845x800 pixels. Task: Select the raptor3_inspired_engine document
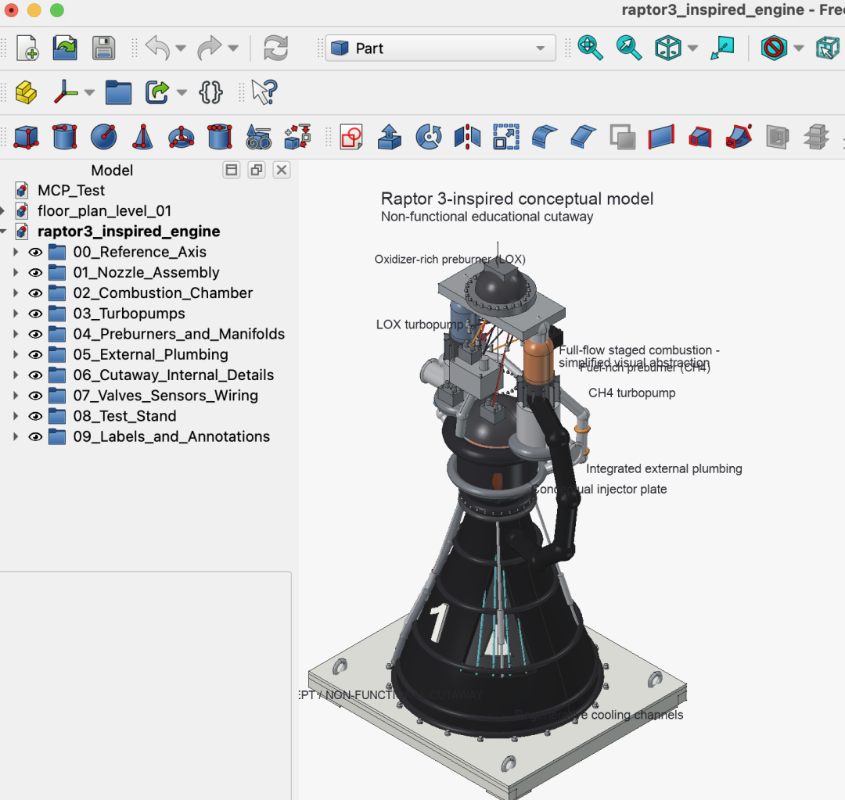click(x=129, y=231)
